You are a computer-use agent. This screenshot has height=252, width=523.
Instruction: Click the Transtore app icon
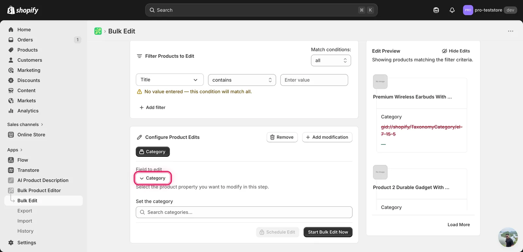(x=11, y=170)
